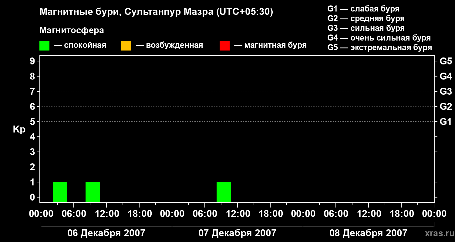Click '18:00' time label under 06 Декабря
Image resolution: width=455 pixels, height=242 pixels.
(x=139, y=214)
